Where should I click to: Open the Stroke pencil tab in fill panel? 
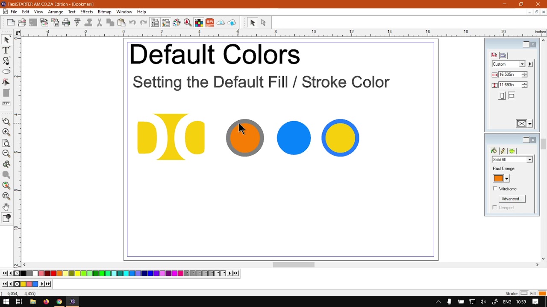click(x=503, y=151)
